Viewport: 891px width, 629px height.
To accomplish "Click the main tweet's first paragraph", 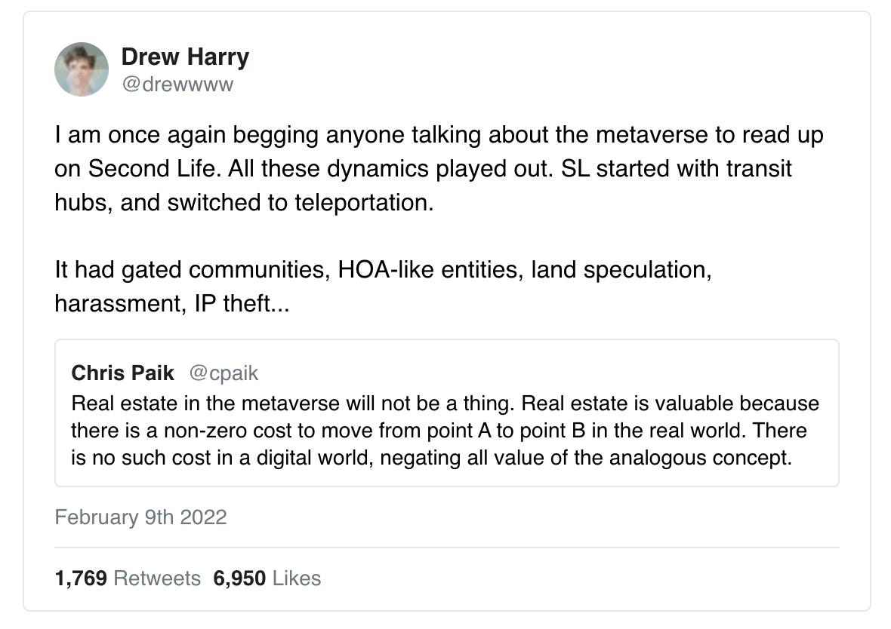I will click(x=439, y=169).
